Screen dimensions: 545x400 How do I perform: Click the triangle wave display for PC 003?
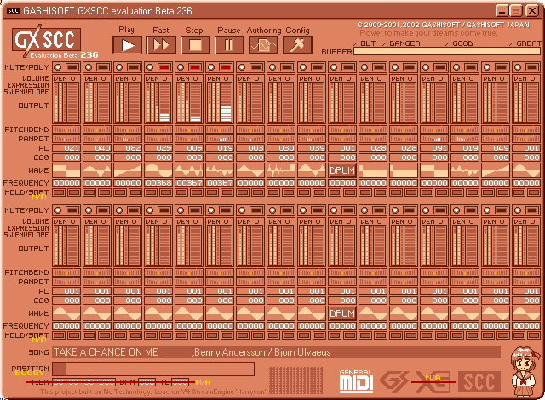pos(250,170)
